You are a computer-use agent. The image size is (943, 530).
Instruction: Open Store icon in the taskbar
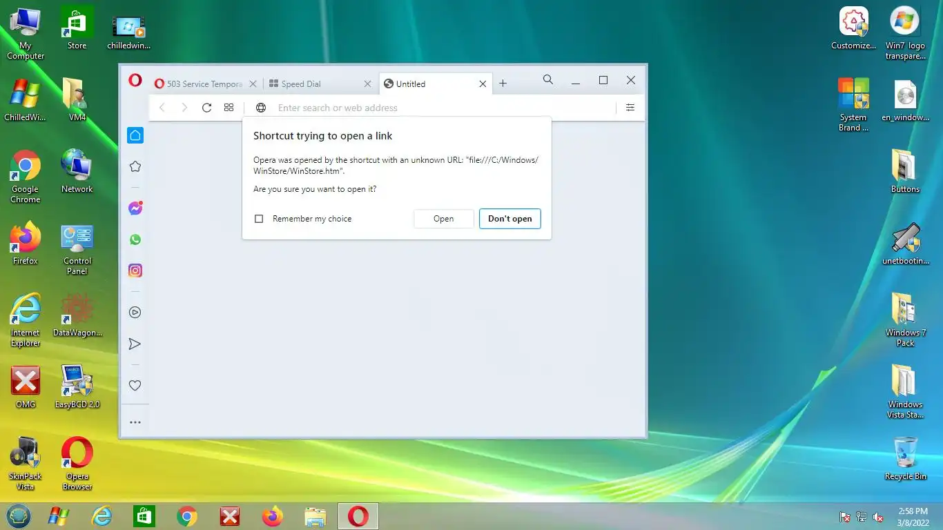point(144,516)
